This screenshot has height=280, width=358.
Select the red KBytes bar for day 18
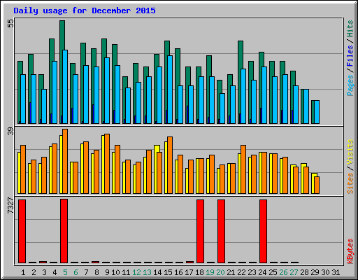point(200,231)
